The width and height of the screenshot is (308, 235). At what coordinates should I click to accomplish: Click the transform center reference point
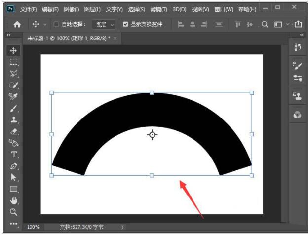tap(153, 135)
